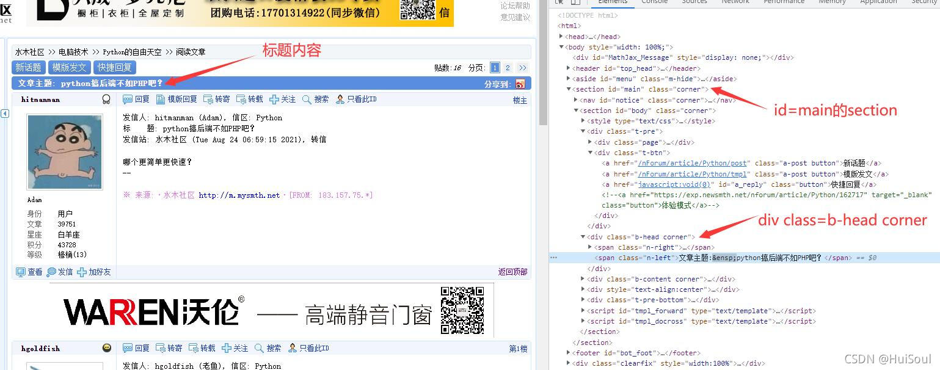Image resolution: width=940 pixels, height=370 pixels.
Task: Click the 回复 reply icon in hitmanman's post
Action: click(128, 100)
